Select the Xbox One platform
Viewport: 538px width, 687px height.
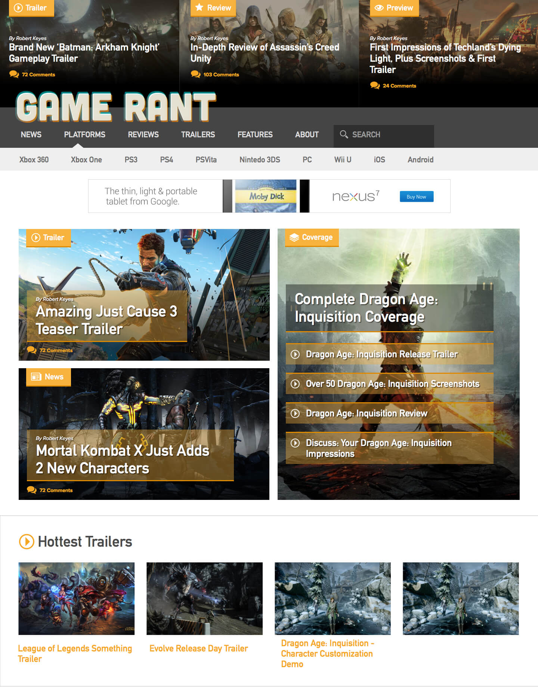point(86,159)
